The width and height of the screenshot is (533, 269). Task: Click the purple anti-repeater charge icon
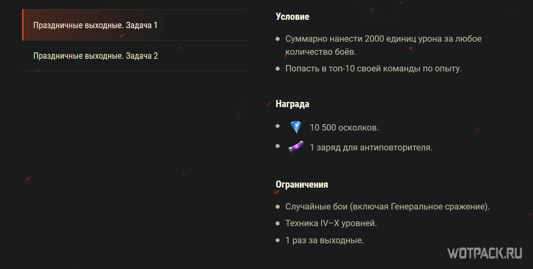click(296, 147)
